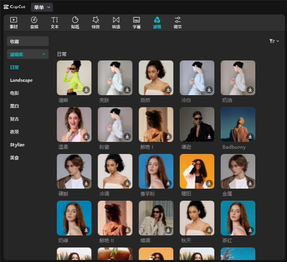The width and height of the screenshot is (287, 262).
Task: Download the 亮肤 filter
Action: click(x=127, y=90)
